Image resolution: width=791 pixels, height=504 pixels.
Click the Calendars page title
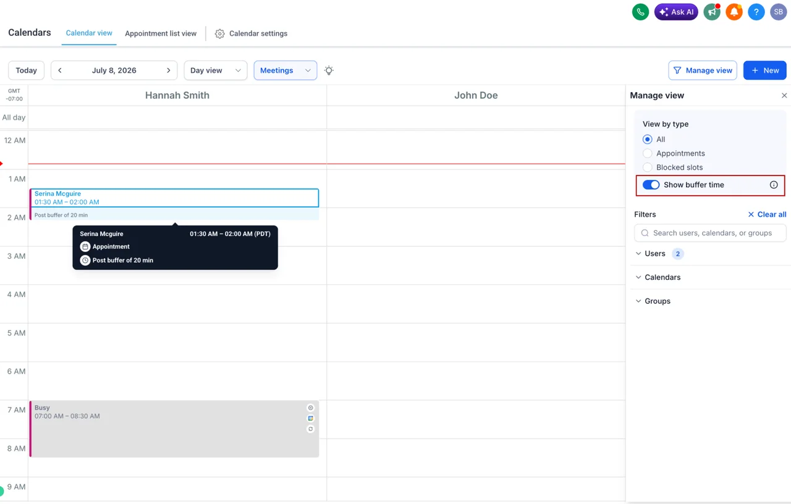30,33
